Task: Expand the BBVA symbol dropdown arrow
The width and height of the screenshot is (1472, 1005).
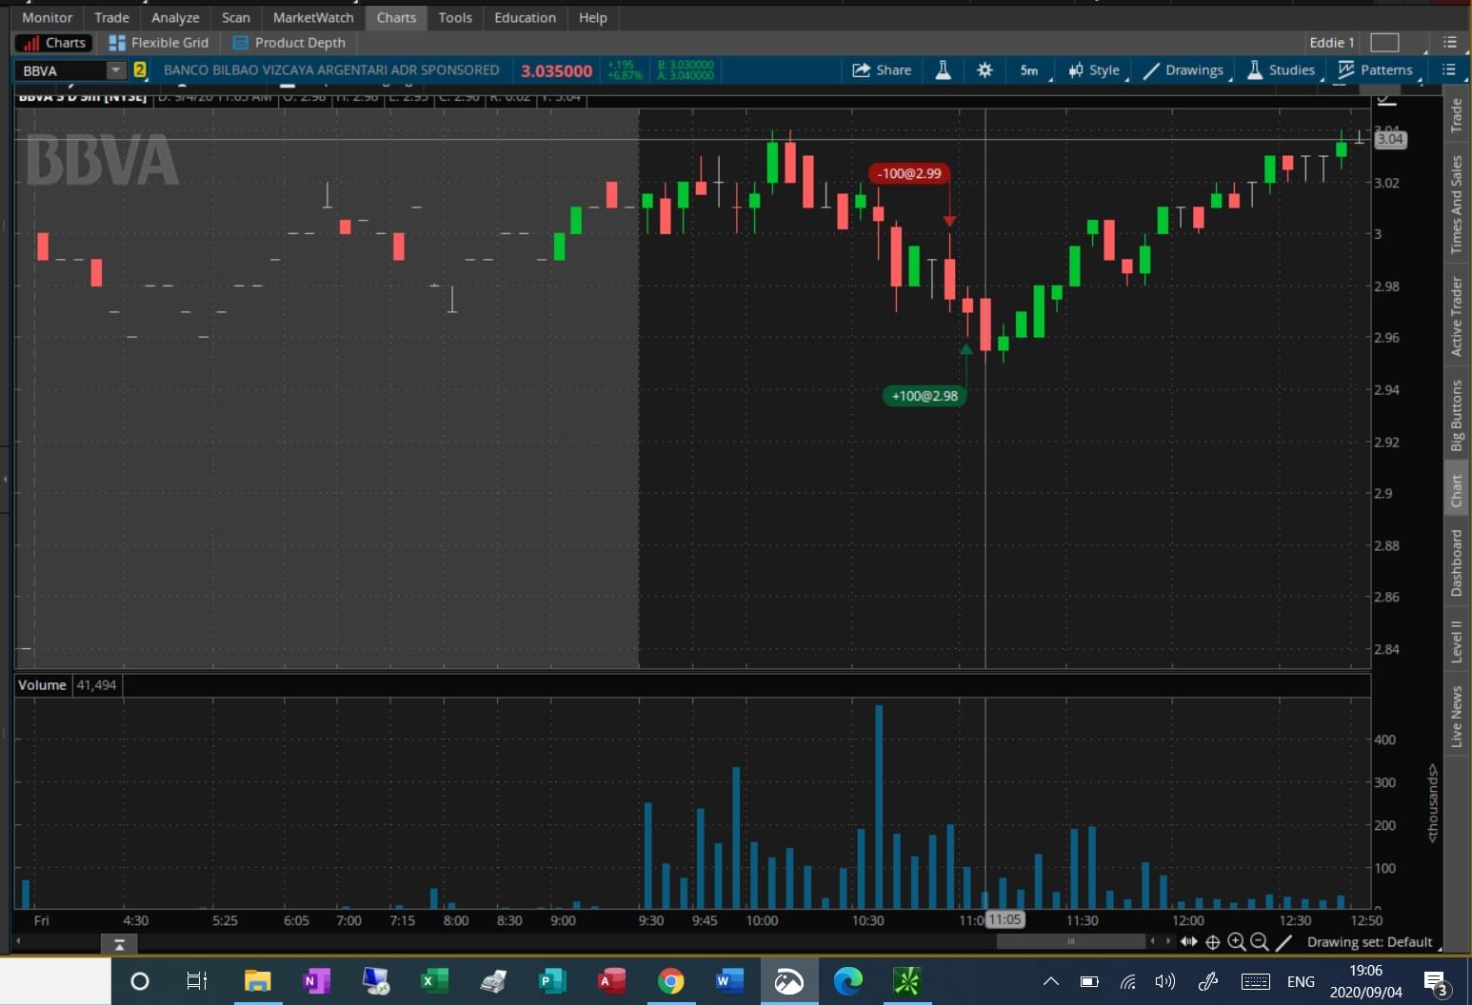Action: coord(115,69)
